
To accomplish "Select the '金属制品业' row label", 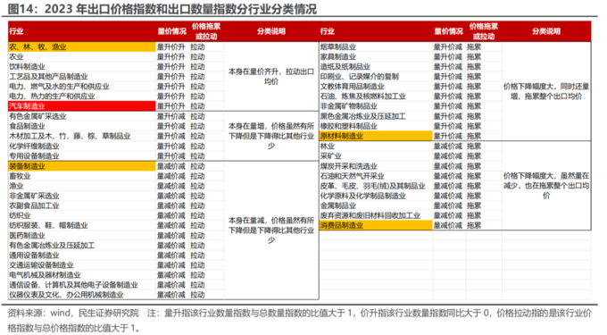I will pos(338,205).
